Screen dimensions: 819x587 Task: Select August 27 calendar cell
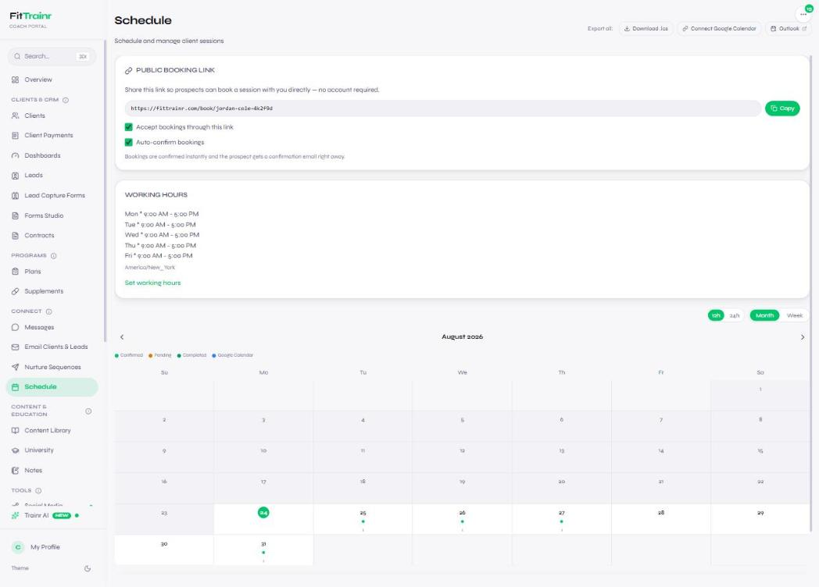[x=561, y=518]
